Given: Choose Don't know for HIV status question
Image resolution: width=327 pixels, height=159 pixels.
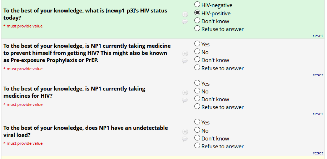Looking at the screenshot, I should (197, 21).
